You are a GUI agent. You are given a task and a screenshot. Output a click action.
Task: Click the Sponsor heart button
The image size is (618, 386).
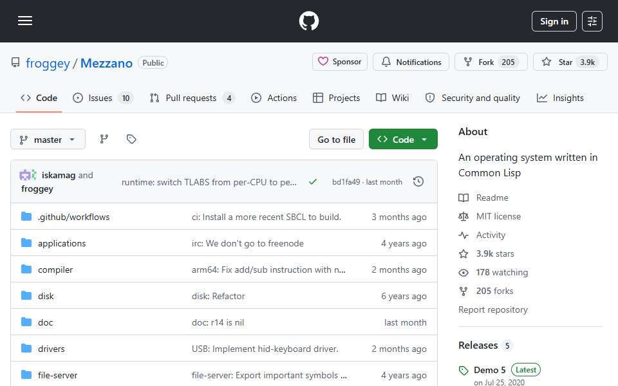click(340, 62)
